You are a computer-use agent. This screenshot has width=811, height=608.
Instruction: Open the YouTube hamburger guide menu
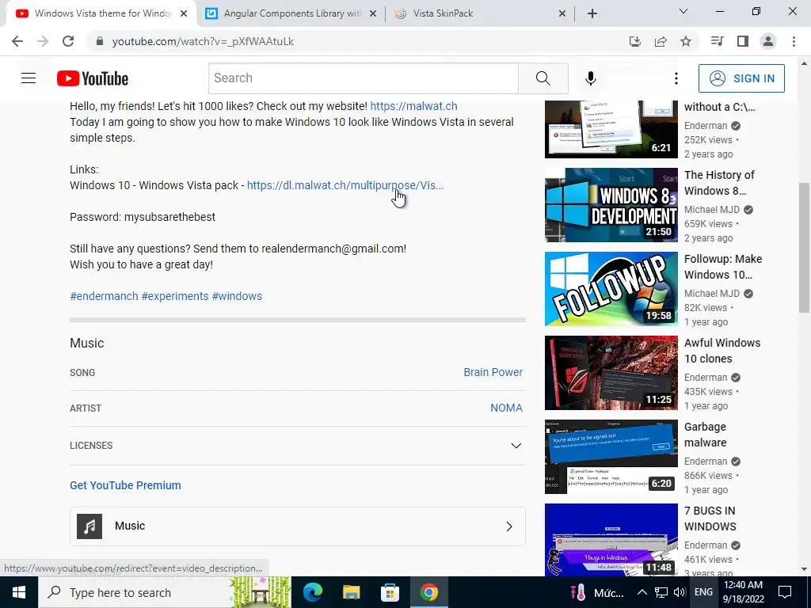click(29, 78)
